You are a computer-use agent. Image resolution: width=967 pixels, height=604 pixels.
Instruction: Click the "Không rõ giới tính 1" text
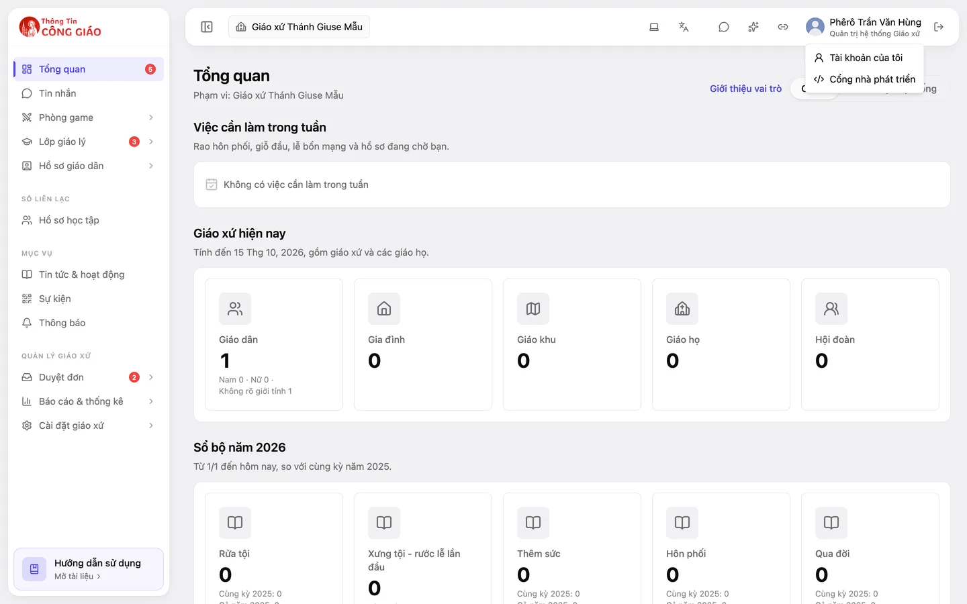point(255,391)
